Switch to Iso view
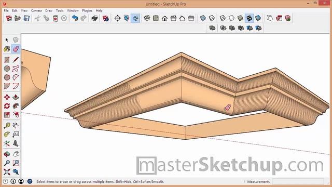This screenshot has width=332, height=187. click(147, 18)
